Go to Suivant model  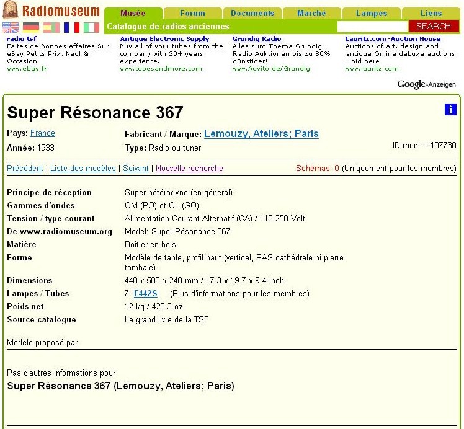pos(135,168)
